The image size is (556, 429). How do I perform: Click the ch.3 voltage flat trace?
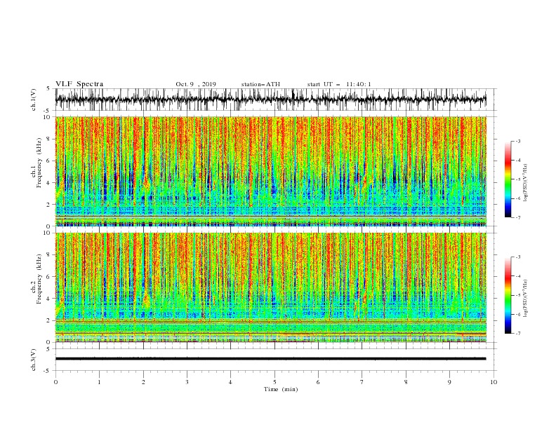point(270,359)
